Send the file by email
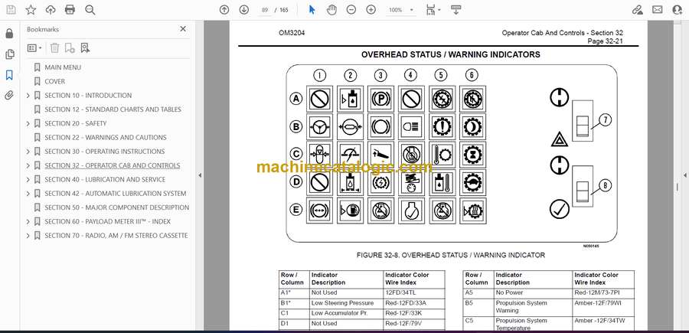This screenshot has width=689, height=333. [x=658, y=10]
